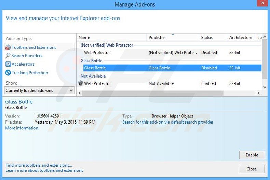Viewport: 270px width, 180px height.
Task: Click the Toolbars and Extensions gear icon
Action: pyautogui.click(x=8, y=48)
